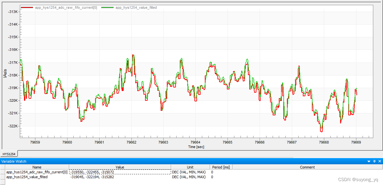Click the Period cell of adc_raw_fifo_current[0] row
383x185 pixels.
pyautogui.click(x=221, y=172)
